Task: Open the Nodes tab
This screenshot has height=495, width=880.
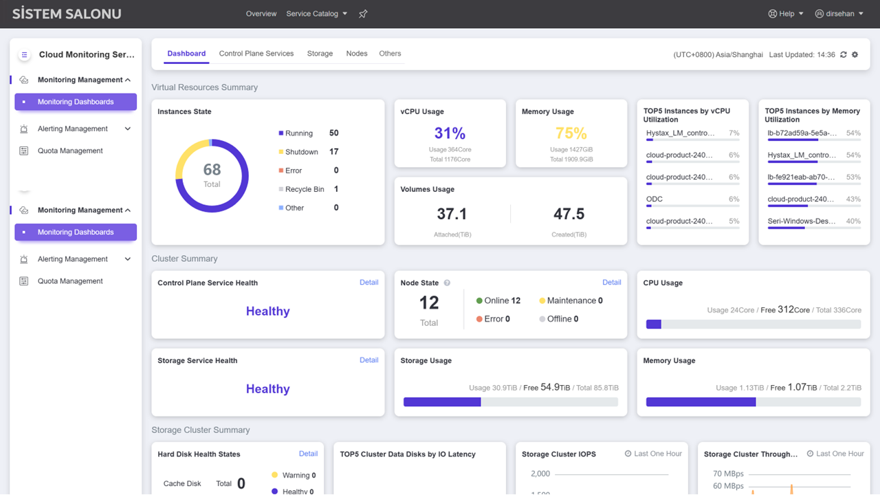Action: 356,54
